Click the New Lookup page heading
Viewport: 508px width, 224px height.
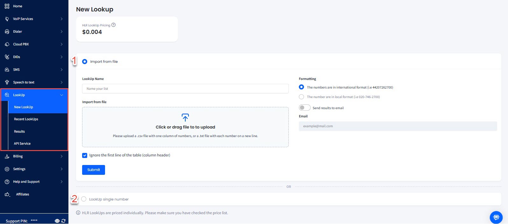[x=95, y=9]
